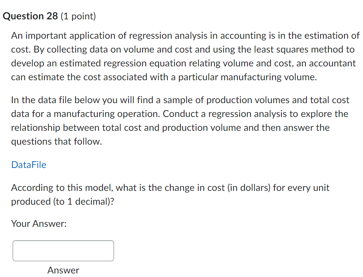Click the words 'An important application'

click(63, 36)
